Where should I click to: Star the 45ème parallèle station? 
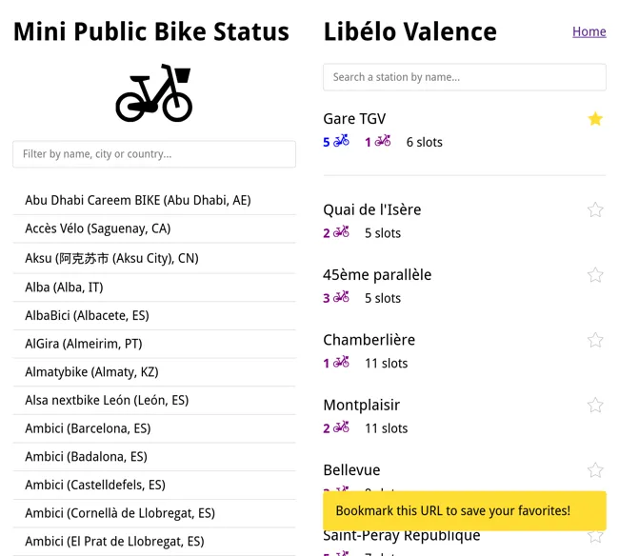[x=595, y=274]
